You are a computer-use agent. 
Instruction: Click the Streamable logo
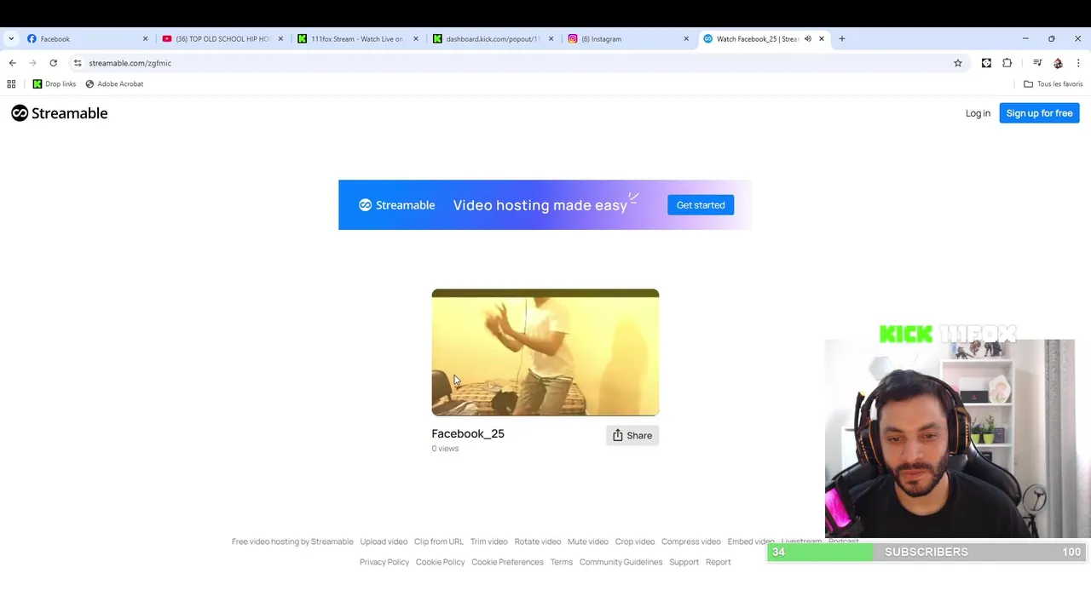coord(60,113)
